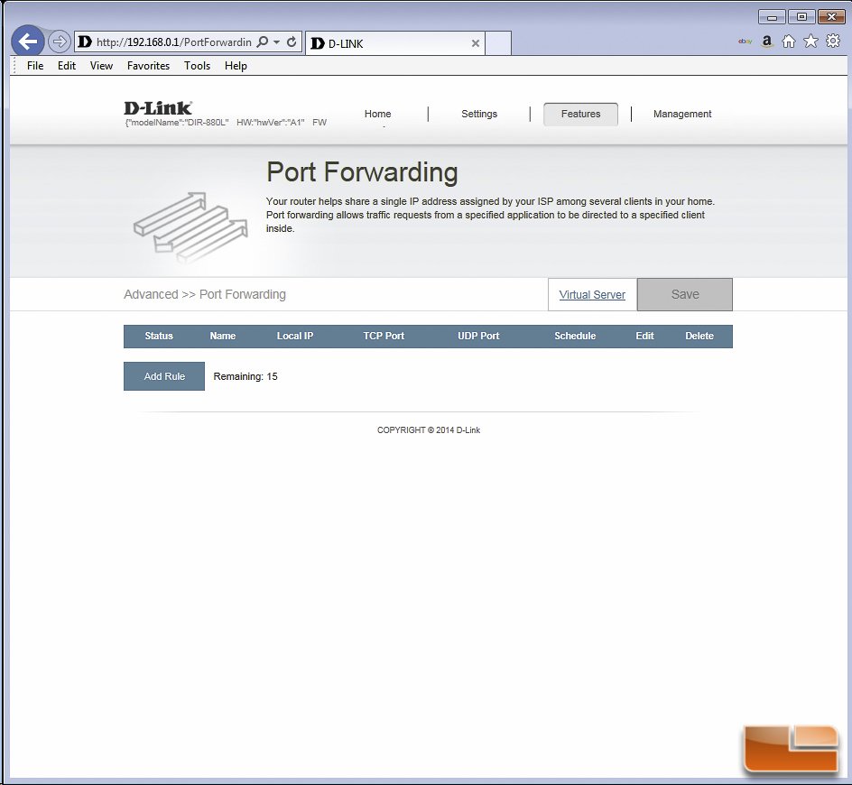
Task: Click the Edit column header
Action: coord(645,336)
